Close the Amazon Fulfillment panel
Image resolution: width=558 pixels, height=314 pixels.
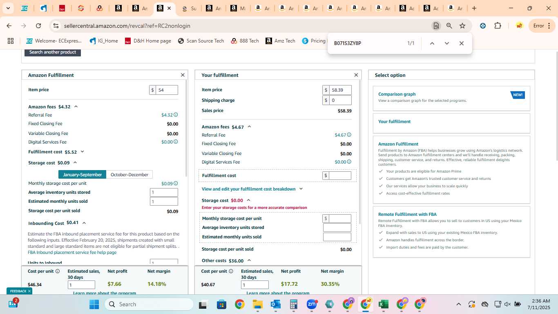coord(183,75)
